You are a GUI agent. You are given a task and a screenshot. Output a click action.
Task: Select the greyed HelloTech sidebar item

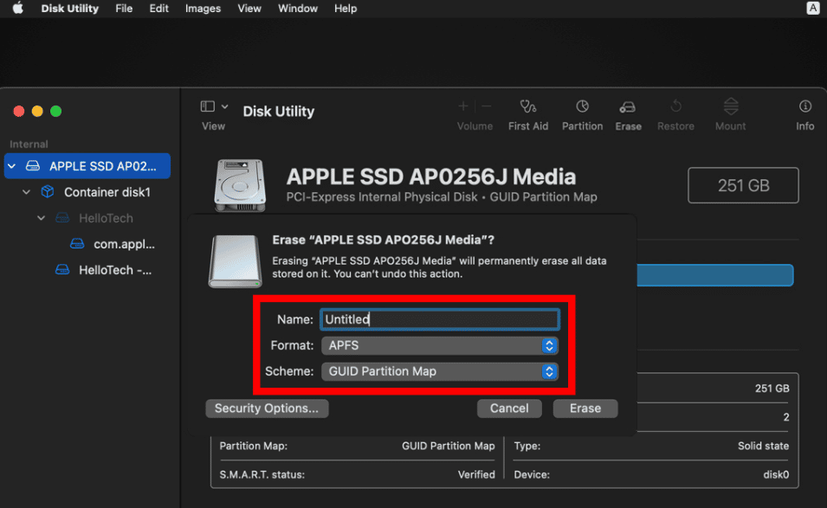pyautogui.click(x=106, y=217)
